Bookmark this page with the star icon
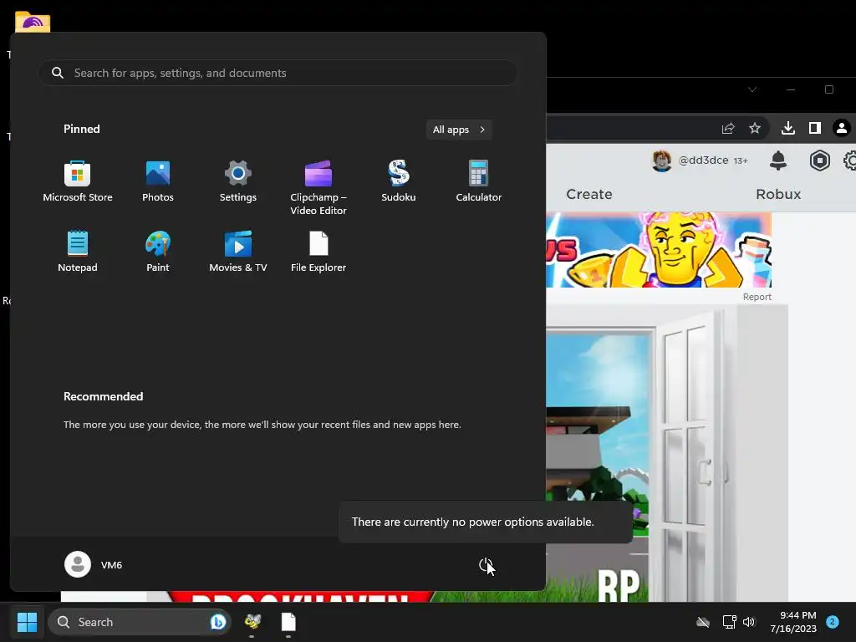The image size is (856, 642). tap(755, 128)
